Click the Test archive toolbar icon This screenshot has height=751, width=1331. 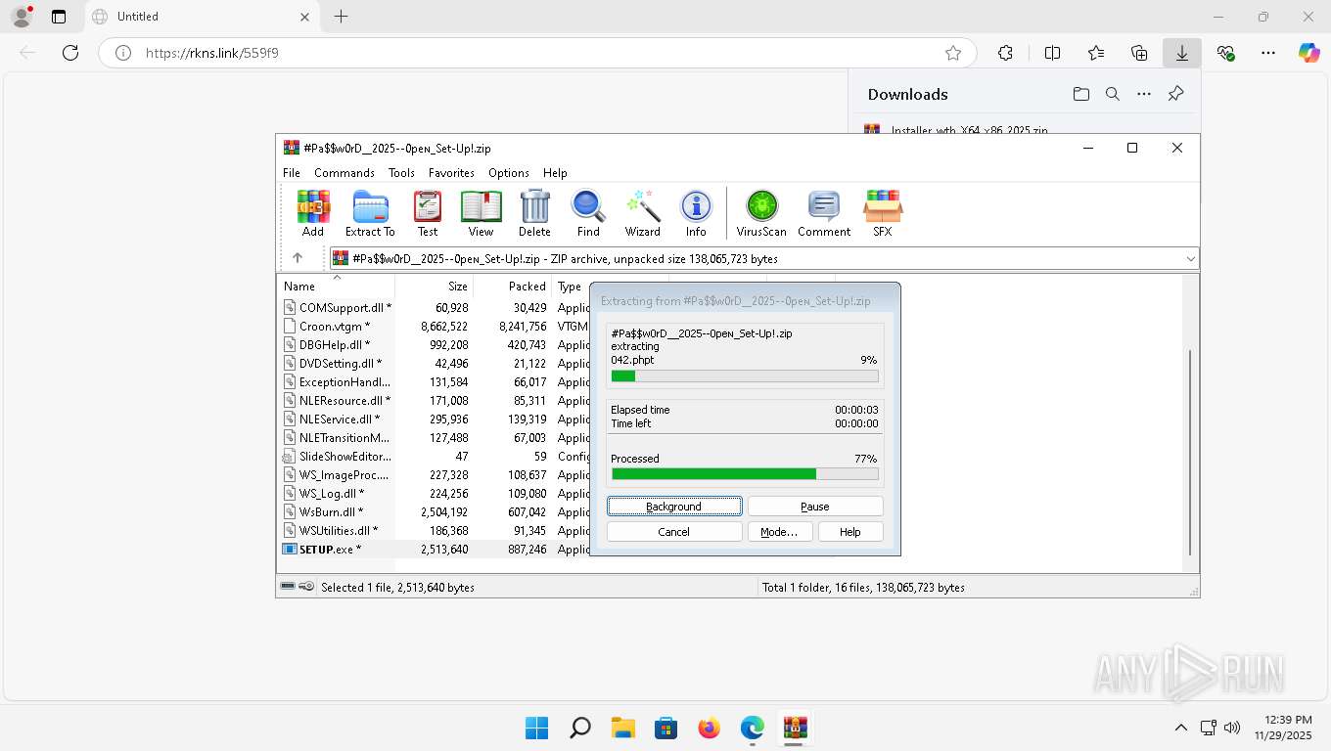[428, 213]
